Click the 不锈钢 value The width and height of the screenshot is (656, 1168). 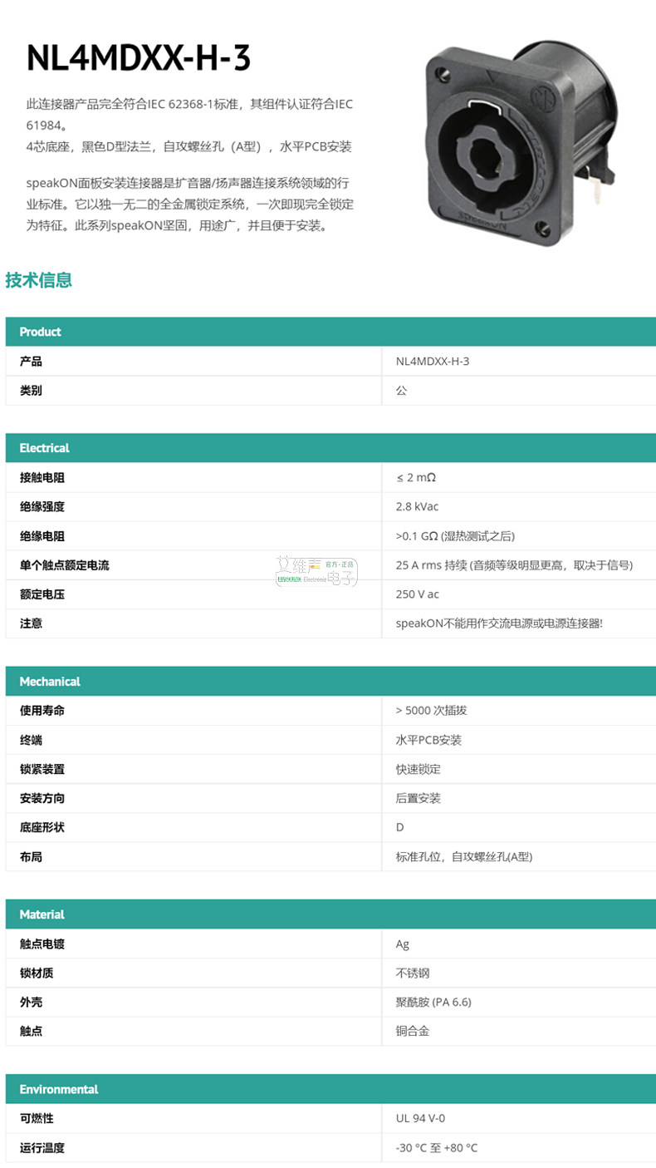[413, 973]
